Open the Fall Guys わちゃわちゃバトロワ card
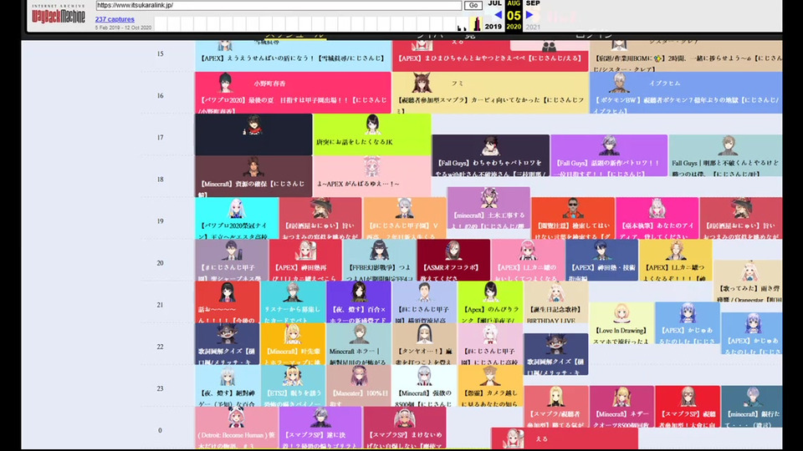803x451 pixels. [491, 155]
